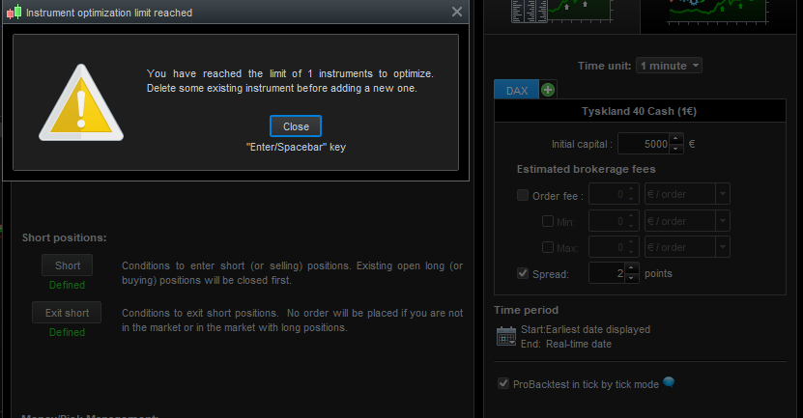This screenshot has height=418, width=803.
Task: Click the Order fee value field
Action: tap(608, 194)
